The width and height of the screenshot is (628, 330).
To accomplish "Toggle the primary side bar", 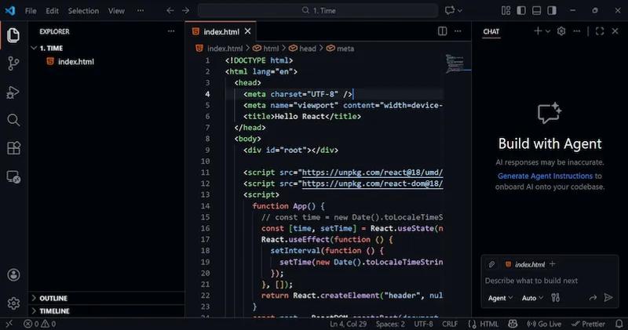I will [x=521, y=10].
